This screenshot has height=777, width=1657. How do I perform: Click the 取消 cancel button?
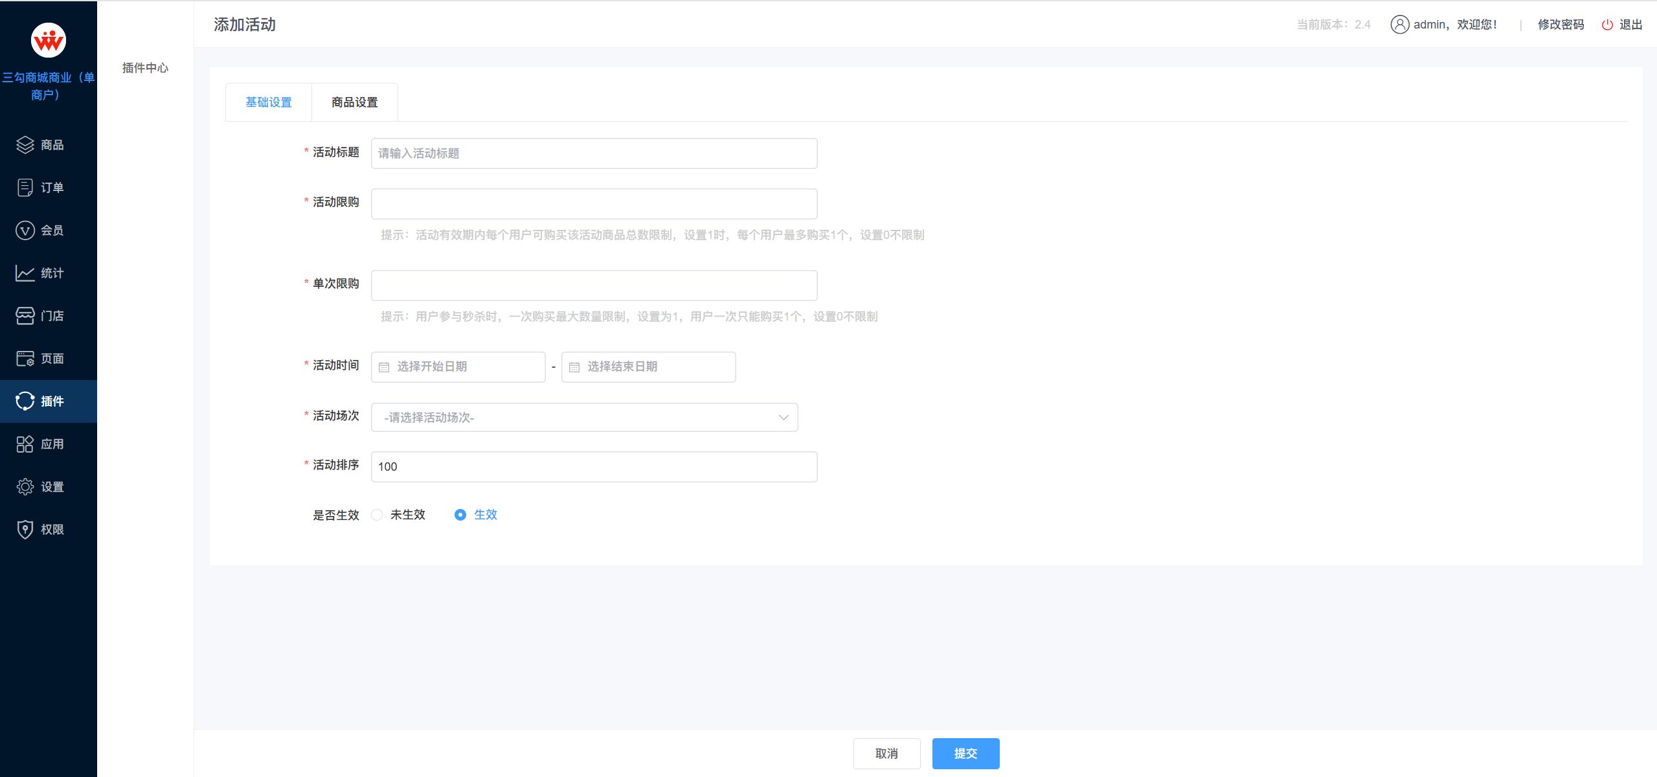point(886,754)
